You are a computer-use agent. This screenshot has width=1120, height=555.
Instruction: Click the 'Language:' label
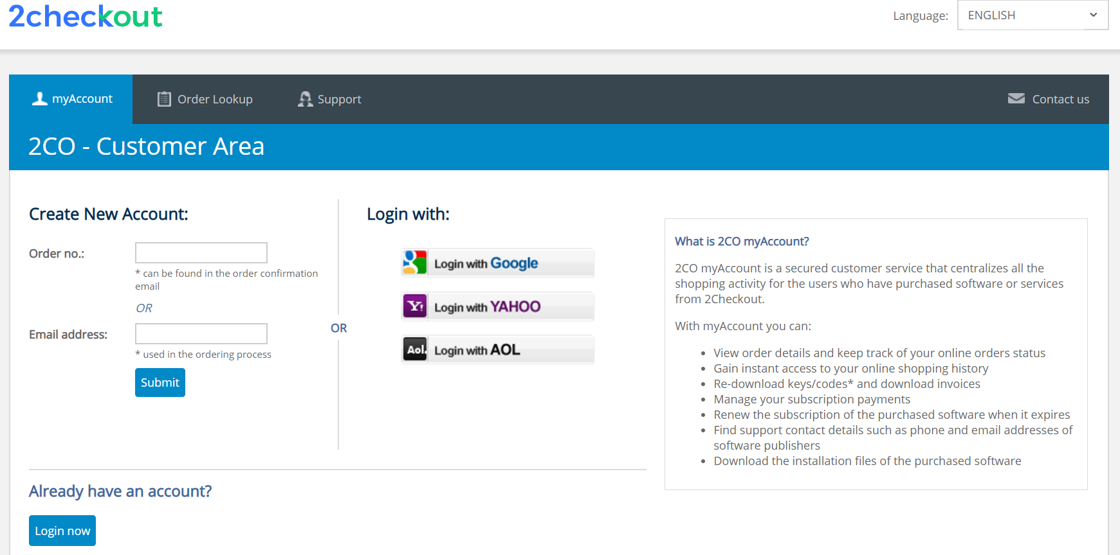coord(921,16)
